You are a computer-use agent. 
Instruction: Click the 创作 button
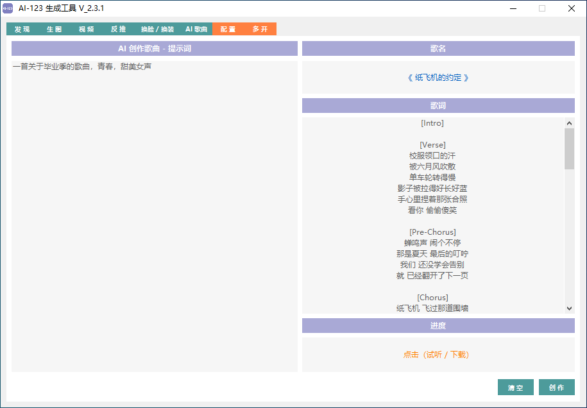point(557,387)
